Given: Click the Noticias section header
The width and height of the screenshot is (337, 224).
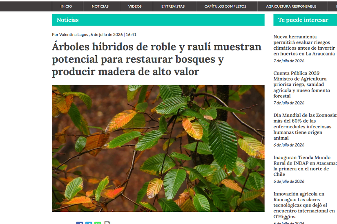Looking at the screenshot, I should [x=158, y=20].
